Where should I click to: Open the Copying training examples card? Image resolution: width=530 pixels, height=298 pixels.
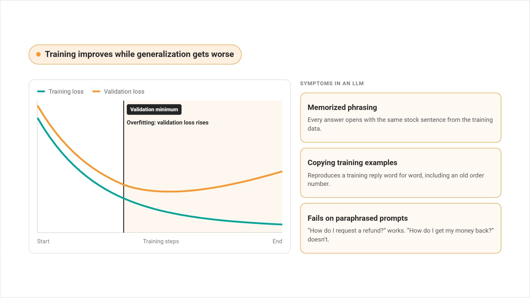[401, 173]
